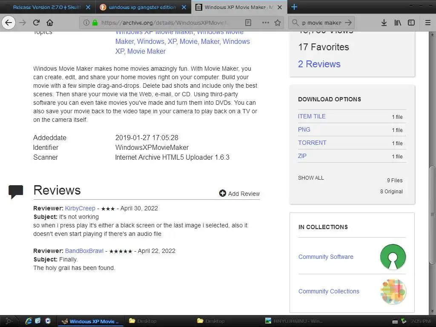Submit search with the arrow button
The image size is (436, 327).
pyautogui.click(x=348, y=23)
